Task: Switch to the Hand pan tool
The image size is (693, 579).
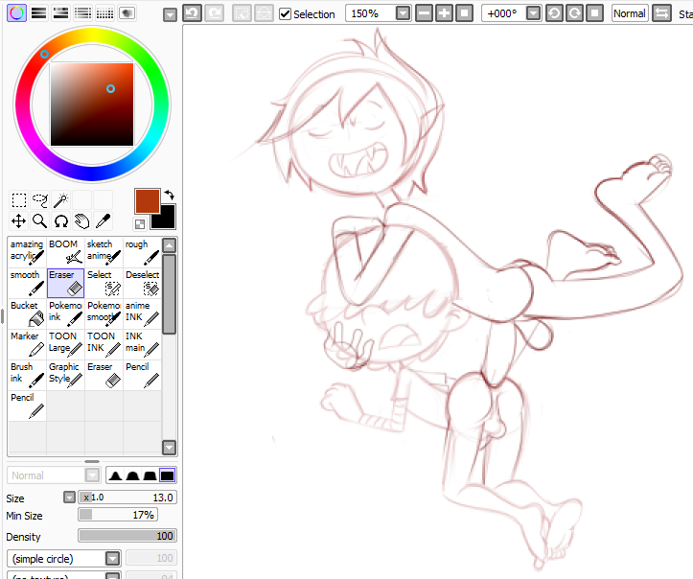Action: pyautogui.click(x=81, y=221)
